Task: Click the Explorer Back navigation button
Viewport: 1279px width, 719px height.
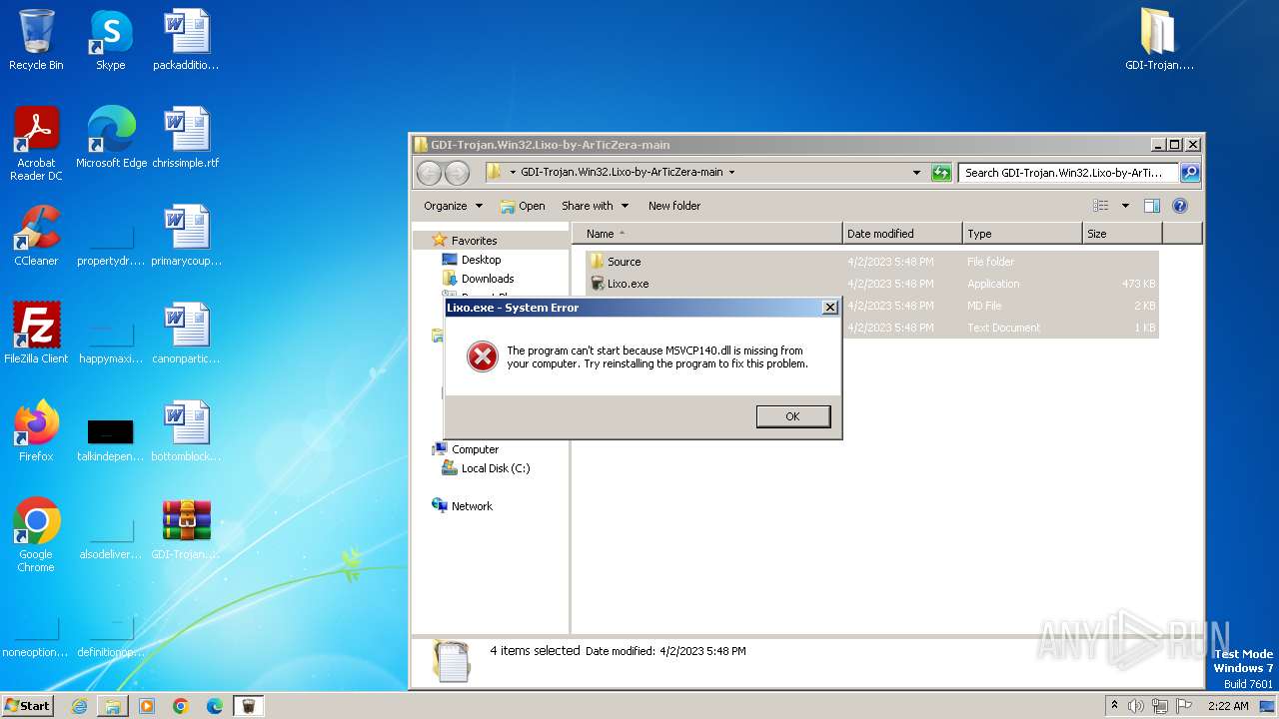Action: 429,173
